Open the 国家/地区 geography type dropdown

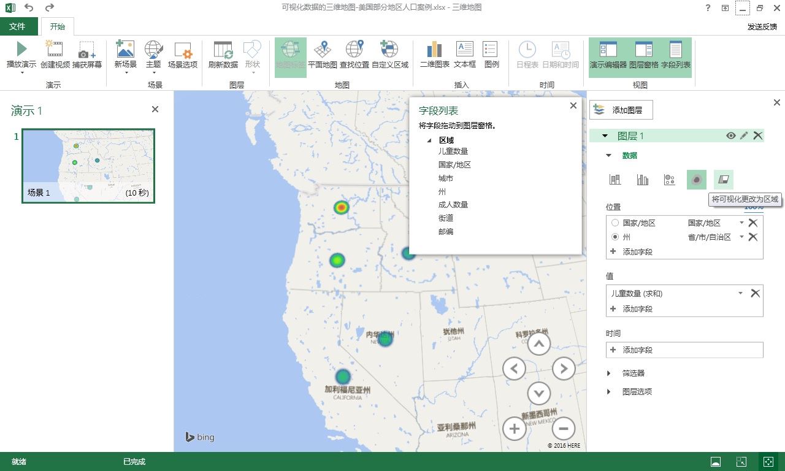pyautogui.click(x=741, y=223)
